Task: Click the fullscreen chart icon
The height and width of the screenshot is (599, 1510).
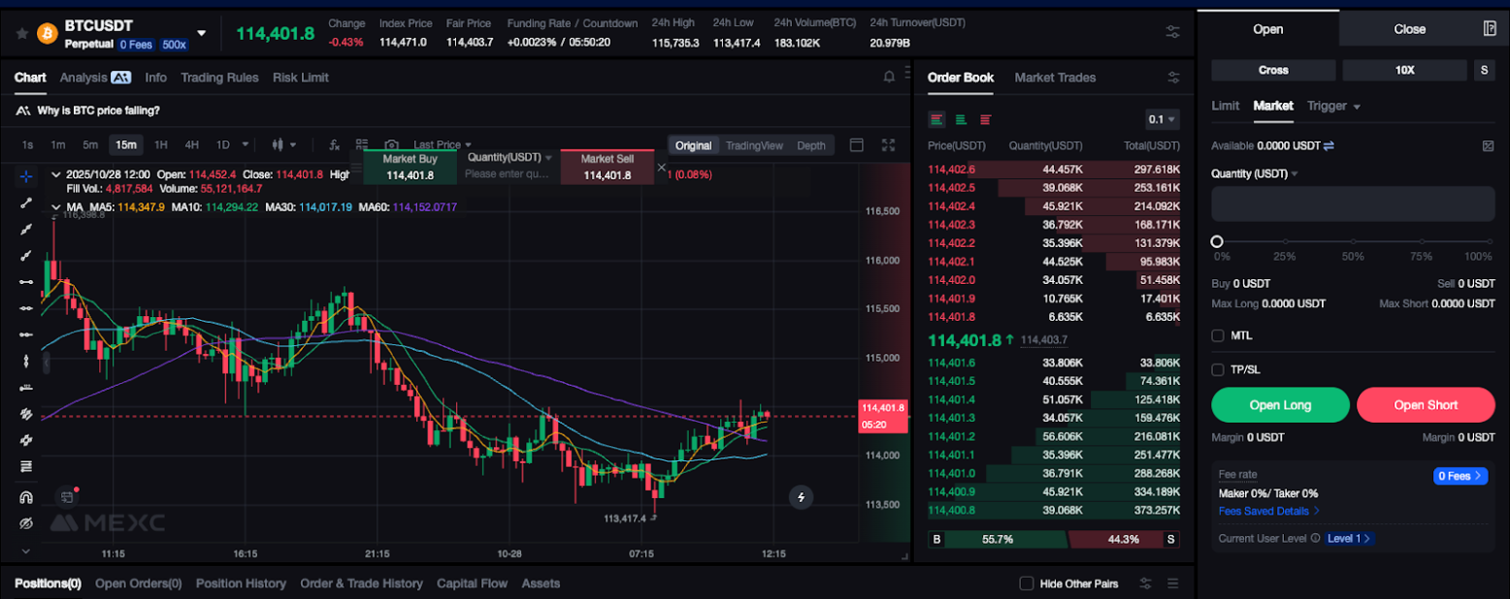Action: 888,145
